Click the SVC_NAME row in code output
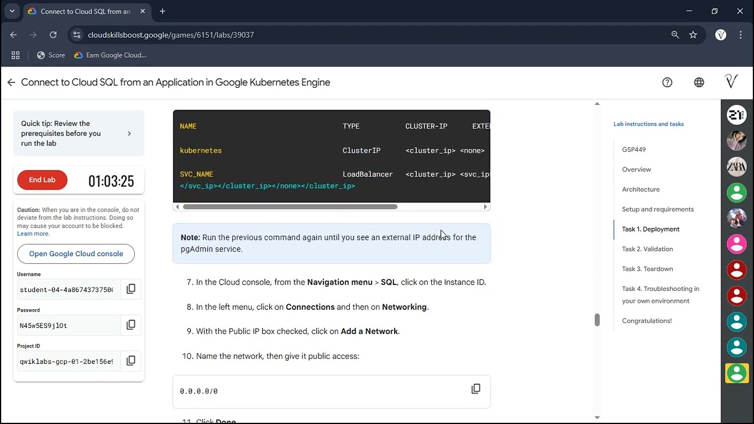The width and height of the screenshot is (754, 424). [335, 174]
